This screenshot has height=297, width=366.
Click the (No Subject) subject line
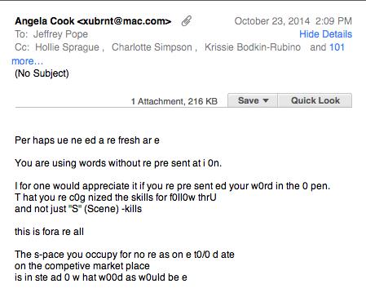click(x=42, y=73)
